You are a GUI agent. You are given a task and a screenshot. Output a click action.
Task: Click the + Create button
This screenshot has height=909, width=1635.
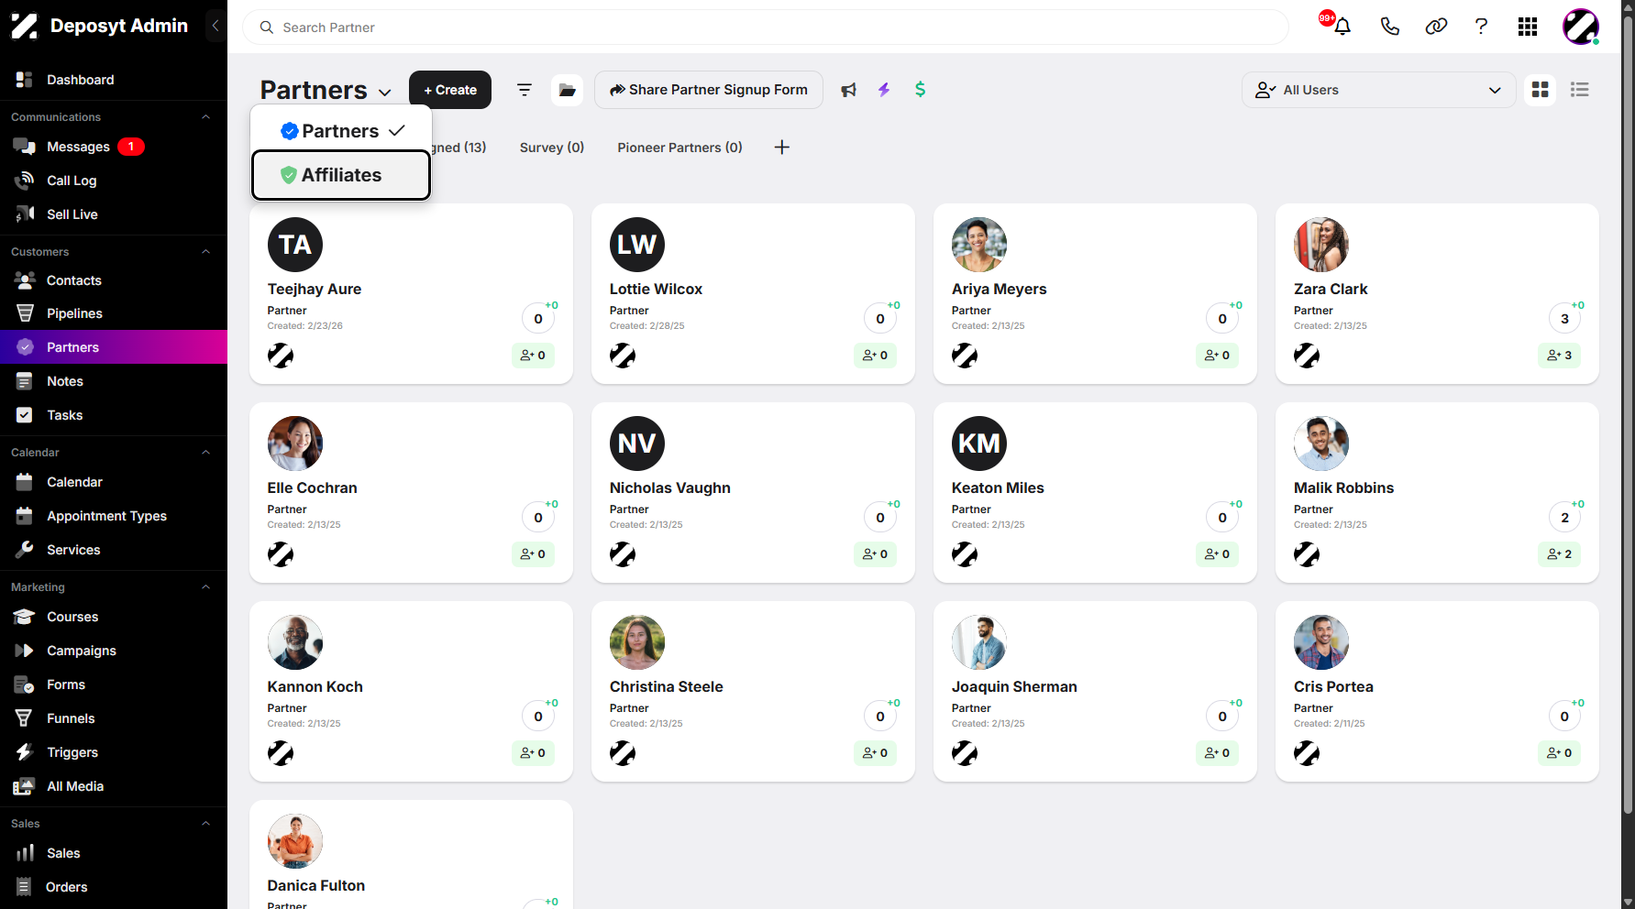450,90
